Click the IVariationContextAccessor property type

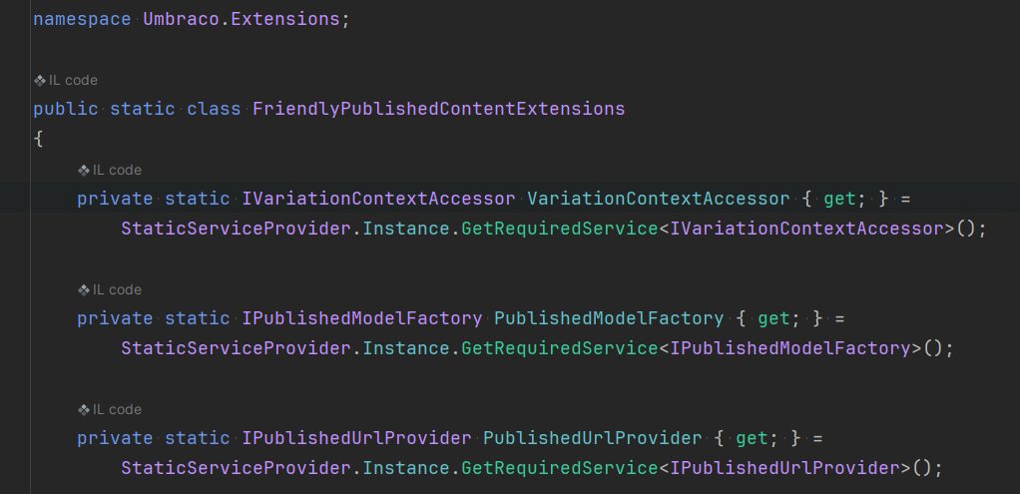click(378, 199)
